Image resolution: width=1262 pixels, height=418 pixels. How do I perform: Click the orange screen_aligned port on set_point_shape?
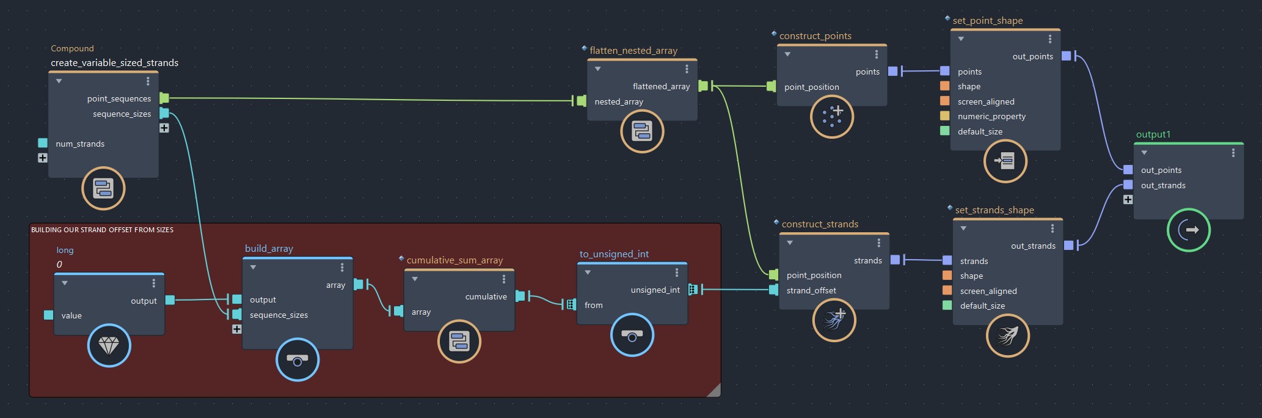coord(945,101)
